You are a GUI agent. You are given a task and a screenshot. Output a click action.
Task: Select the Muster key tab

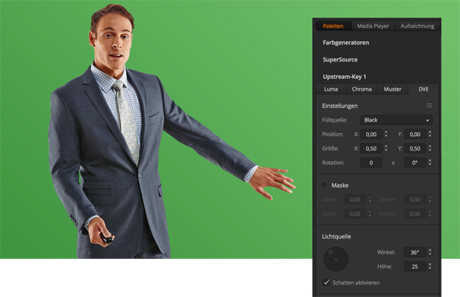tap(392, 89)
